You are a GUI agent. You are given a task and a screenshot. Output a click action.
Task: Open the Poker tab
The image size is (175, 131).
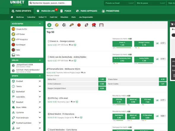66,11
